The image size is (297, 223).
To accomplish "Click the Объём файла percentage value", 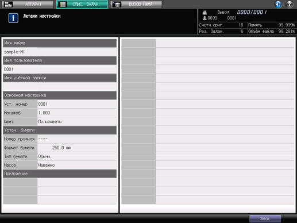I will pos(287,31).
